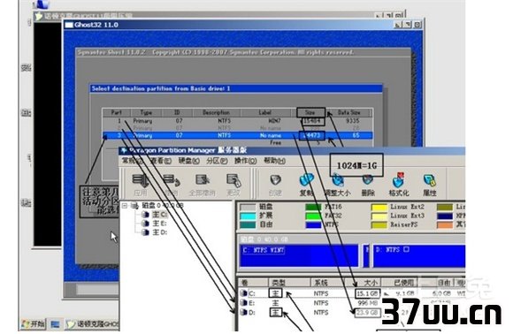
Task: Switch to 诺顿克隆GHOST taskbar button
Action: point(93,324)
